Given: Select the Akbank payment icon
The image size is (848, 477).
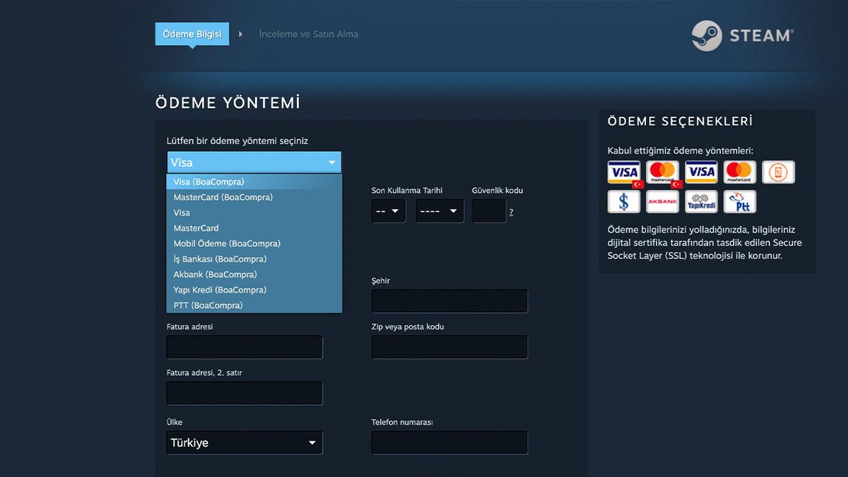Looking at the screenshot, I should 662,201.
